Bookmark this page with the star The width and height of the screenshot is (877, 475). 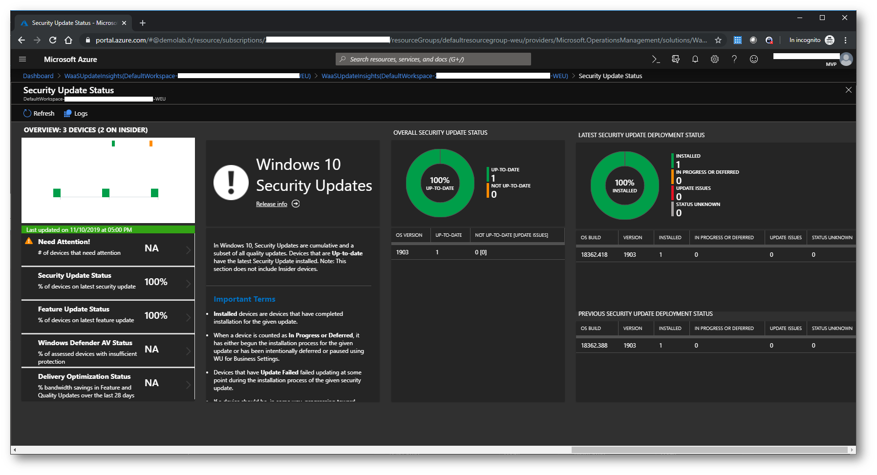pyautogui.click(x=718, y=40)
